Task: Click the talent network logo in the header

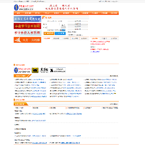Action: 24,8
